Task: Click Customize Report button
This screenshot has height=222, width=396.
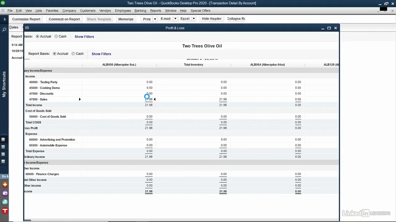Action: tap(26, 19)
